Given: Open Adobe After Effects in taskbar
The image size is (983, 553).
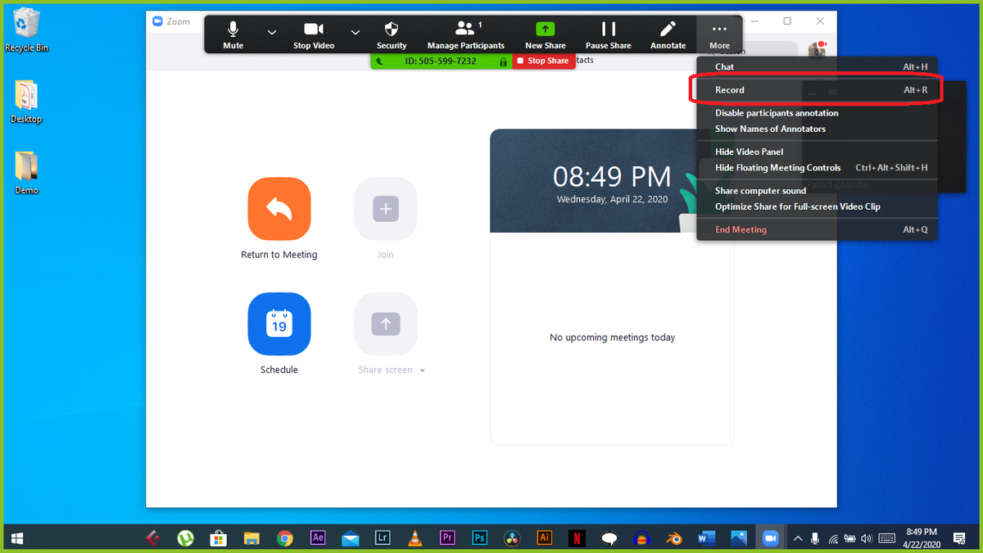Looking at the screenshot, I should pyautogui.click(x=318, y=538).
